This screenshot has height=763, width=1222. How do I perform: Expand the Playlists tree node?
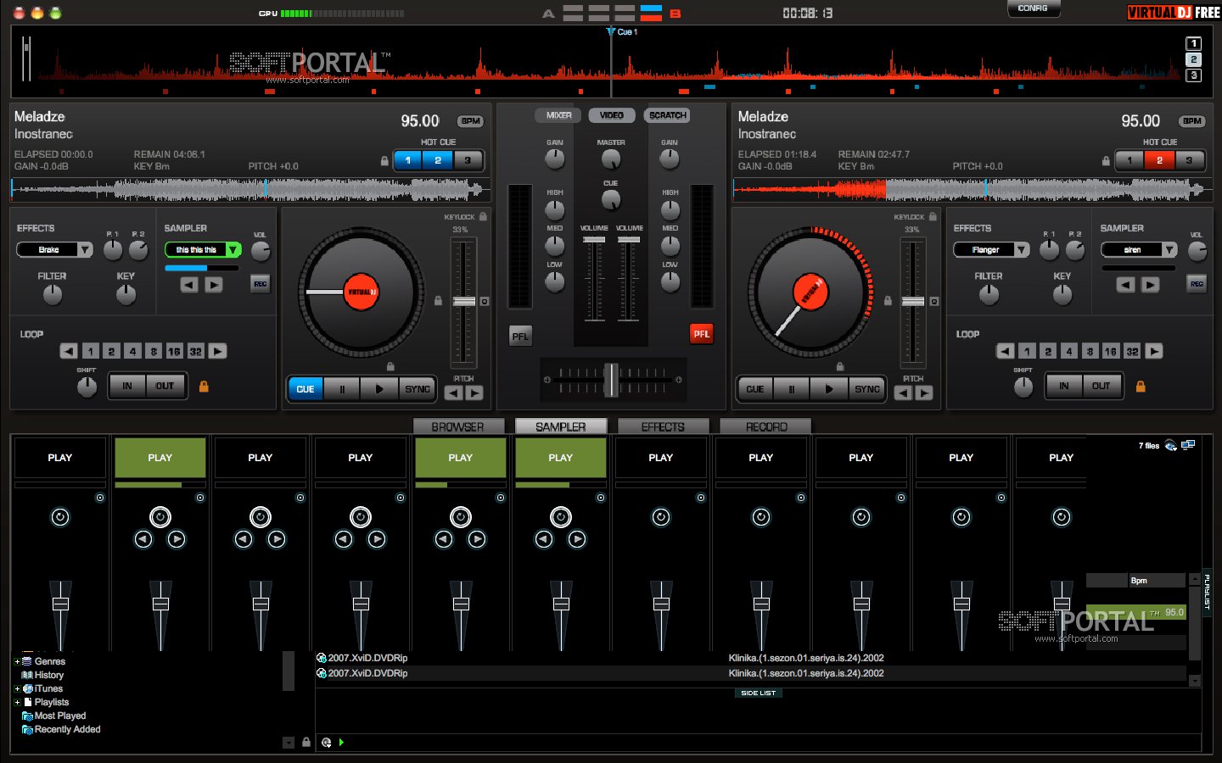pyautogui.click(x=17, y=702)
